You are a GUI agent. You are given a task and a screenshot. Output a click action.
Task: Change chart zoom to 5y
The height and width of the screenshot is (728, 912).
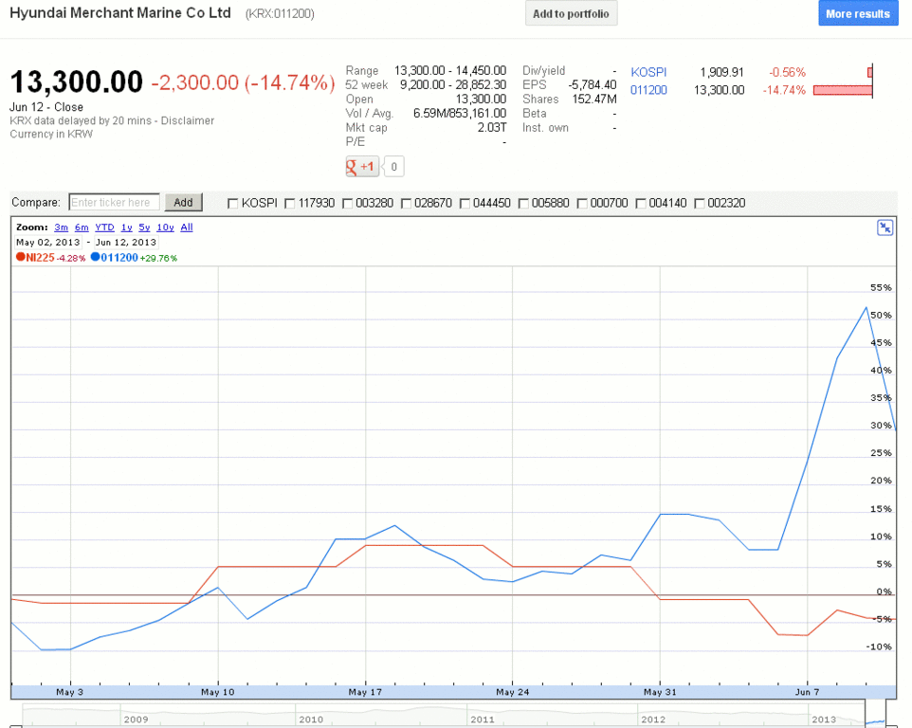[144, 227]
